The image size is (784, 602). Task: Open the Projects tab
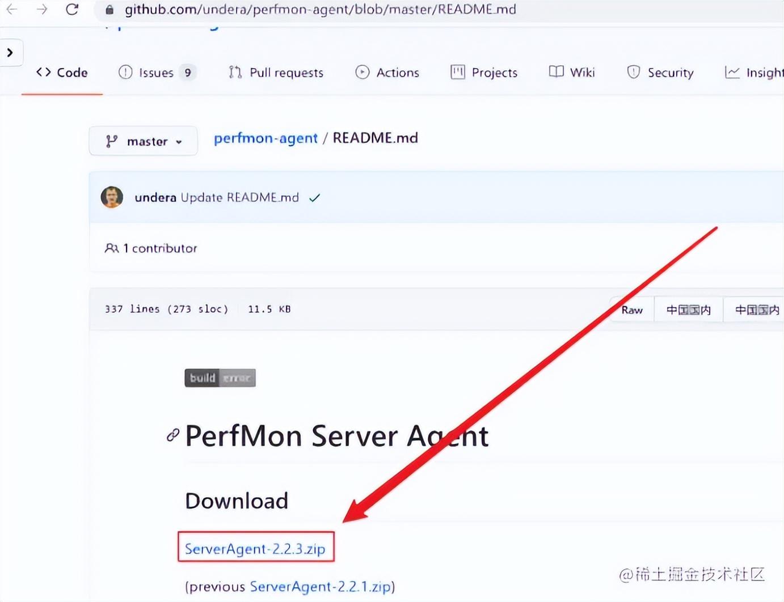point(484,73)
